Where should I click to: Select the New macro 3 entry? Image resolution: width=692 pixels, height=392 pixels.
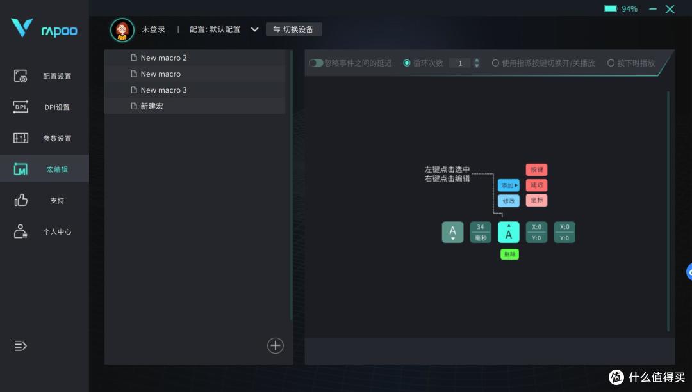(x=195, y=90)
